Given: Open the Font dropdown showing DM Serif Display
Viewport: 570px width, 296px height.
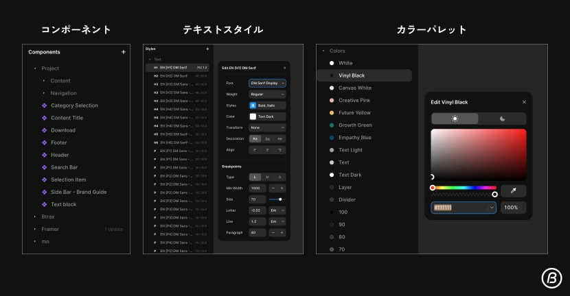Looking at the screenshot, I should (267, 83).
